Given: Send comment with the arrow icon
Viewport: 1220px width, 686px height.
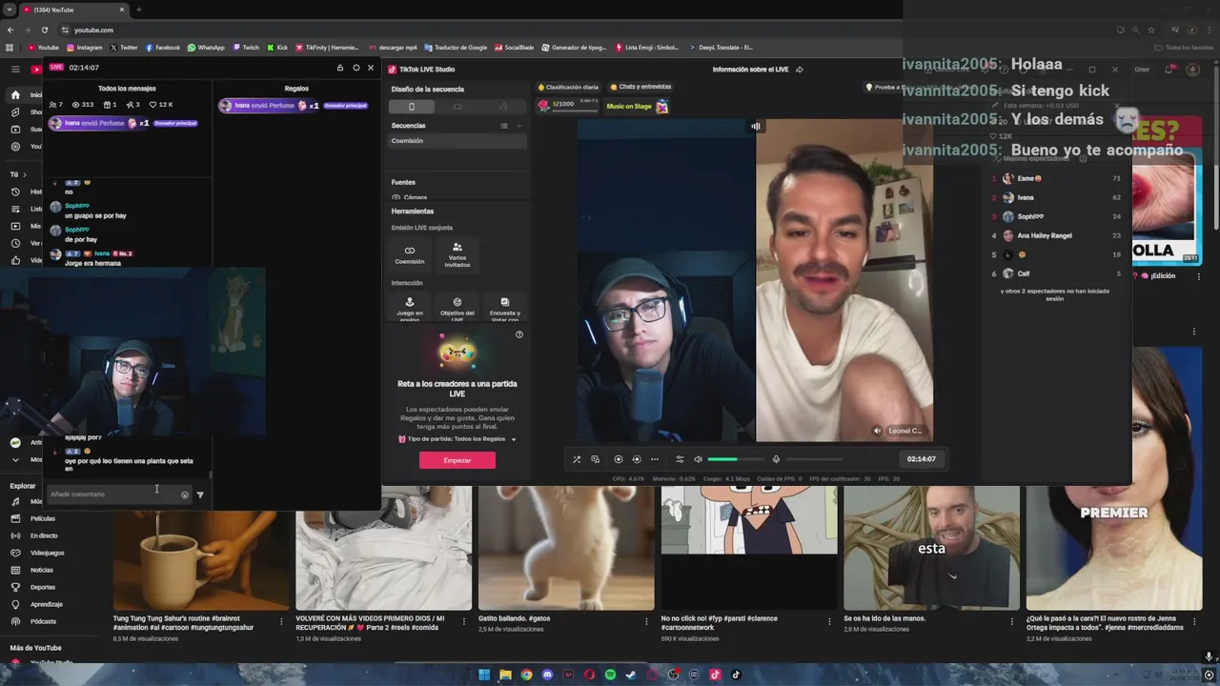Looking at the screenshot, I should (x=200, y=494).
